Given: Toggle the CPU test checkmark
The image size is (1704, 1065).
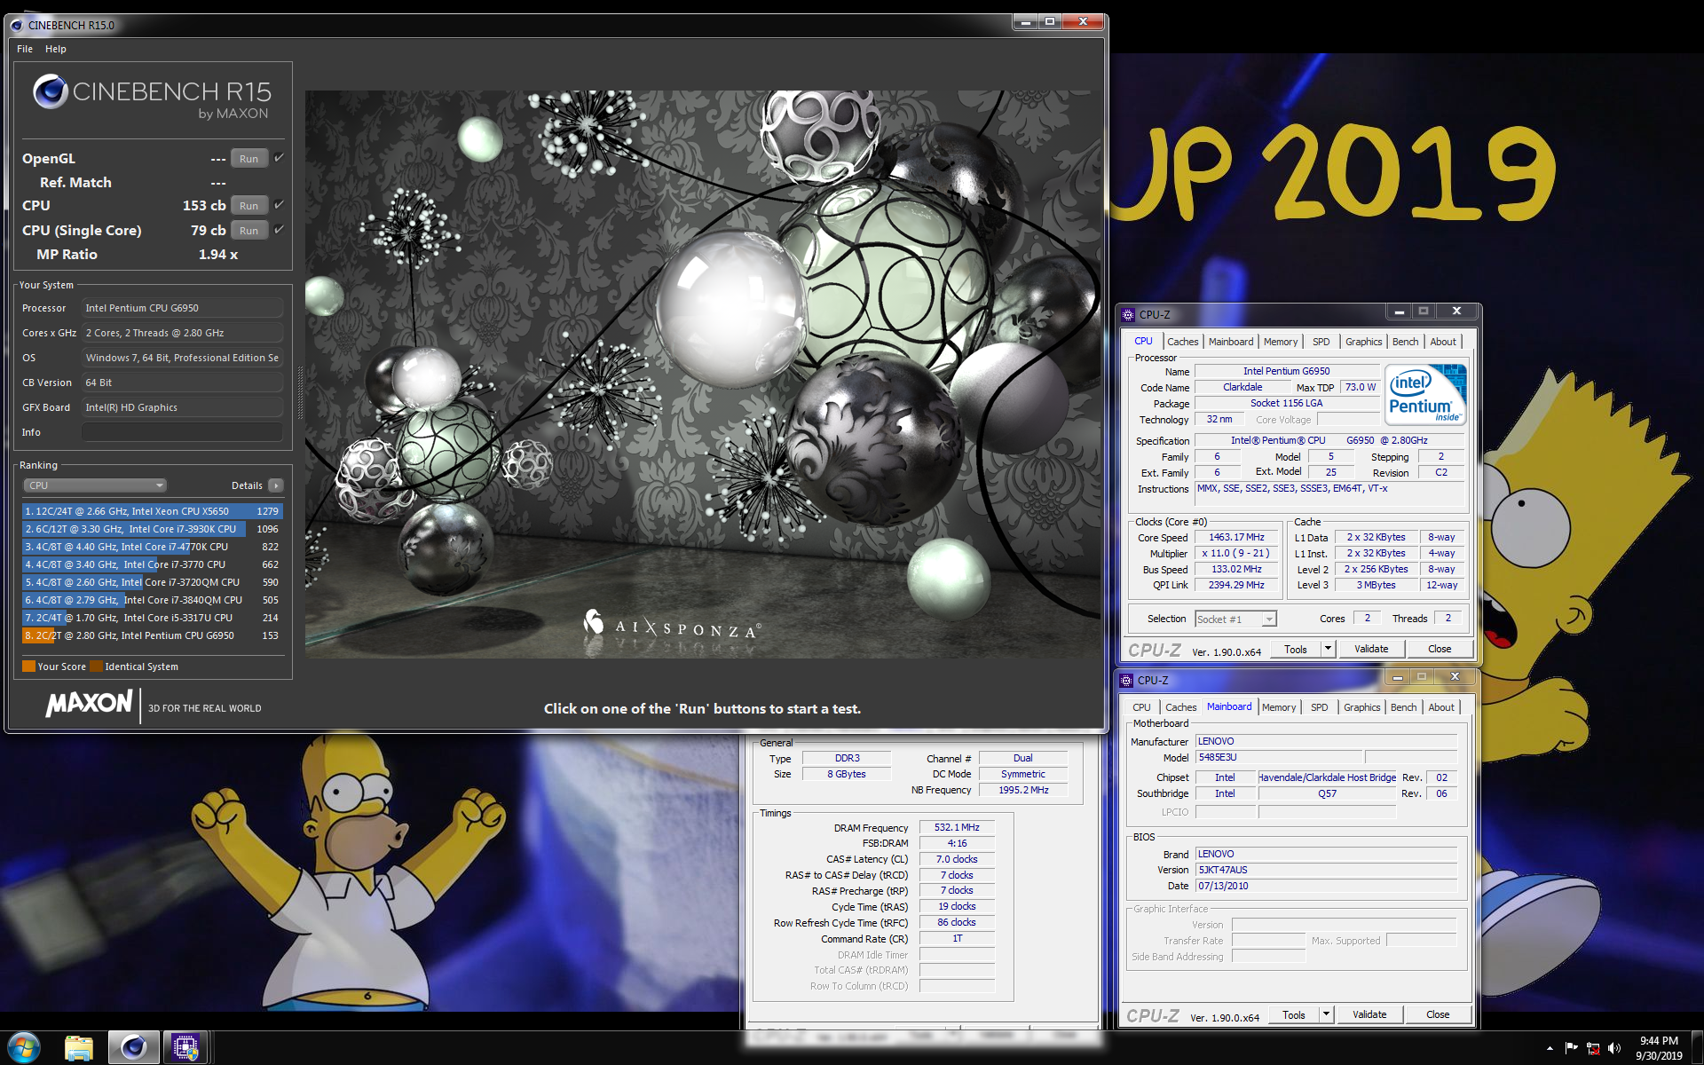Looking at the screenshot, I should (279, 205).
